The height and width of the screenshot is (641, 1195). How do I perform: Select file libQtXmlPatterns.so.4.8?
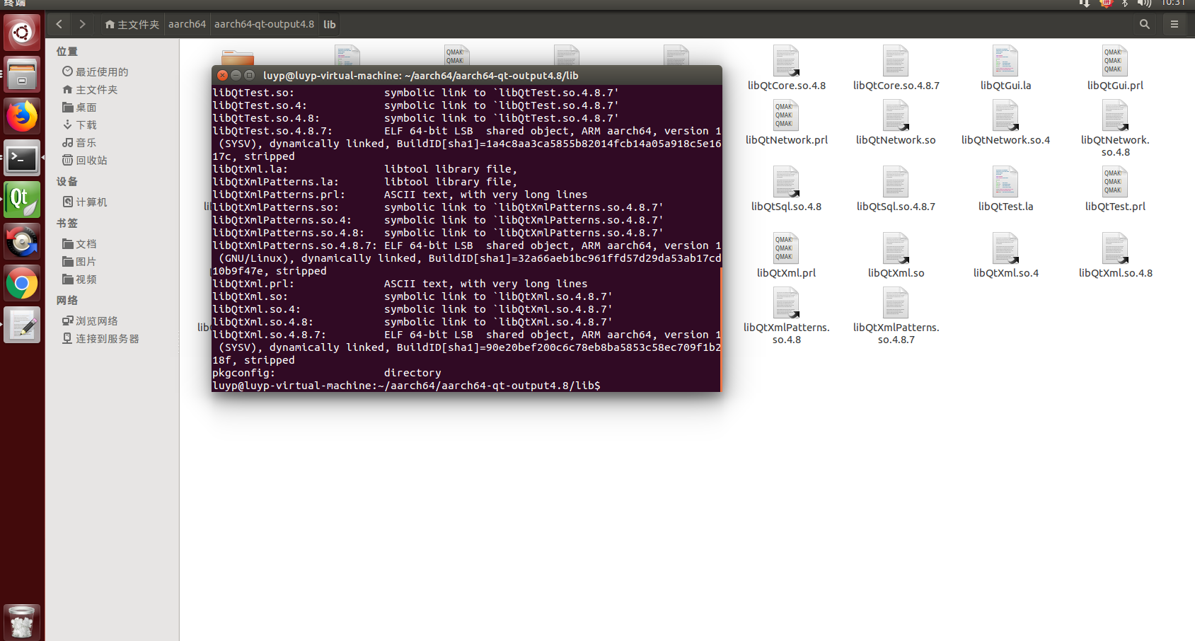pyautogui.click(x=786, y=316)
